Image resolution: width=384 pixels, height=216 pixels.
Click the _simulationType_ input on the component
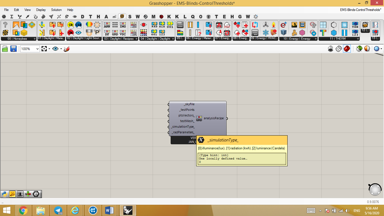pyautogui.click(x=183, y=127)
